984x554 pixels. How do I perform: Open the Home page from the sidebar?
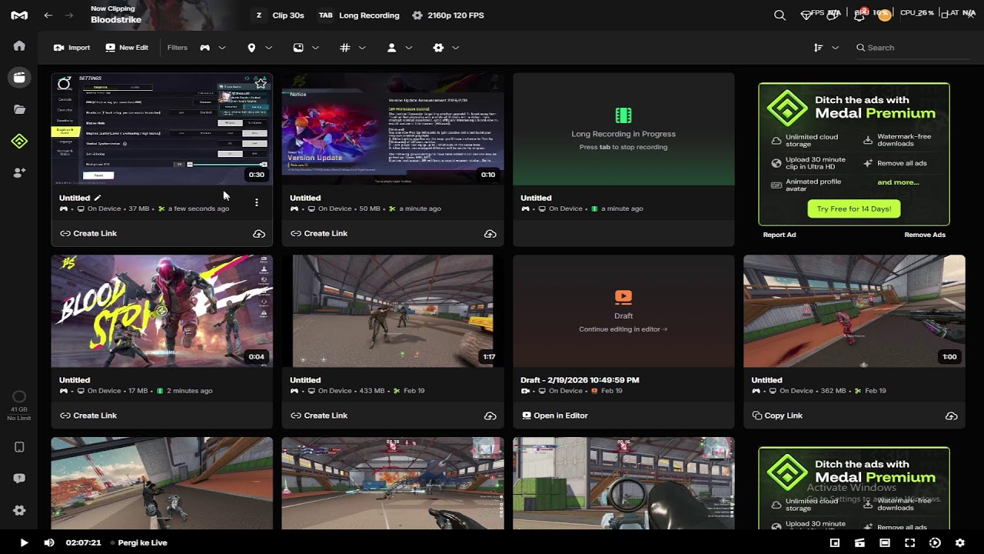point(19,46)
